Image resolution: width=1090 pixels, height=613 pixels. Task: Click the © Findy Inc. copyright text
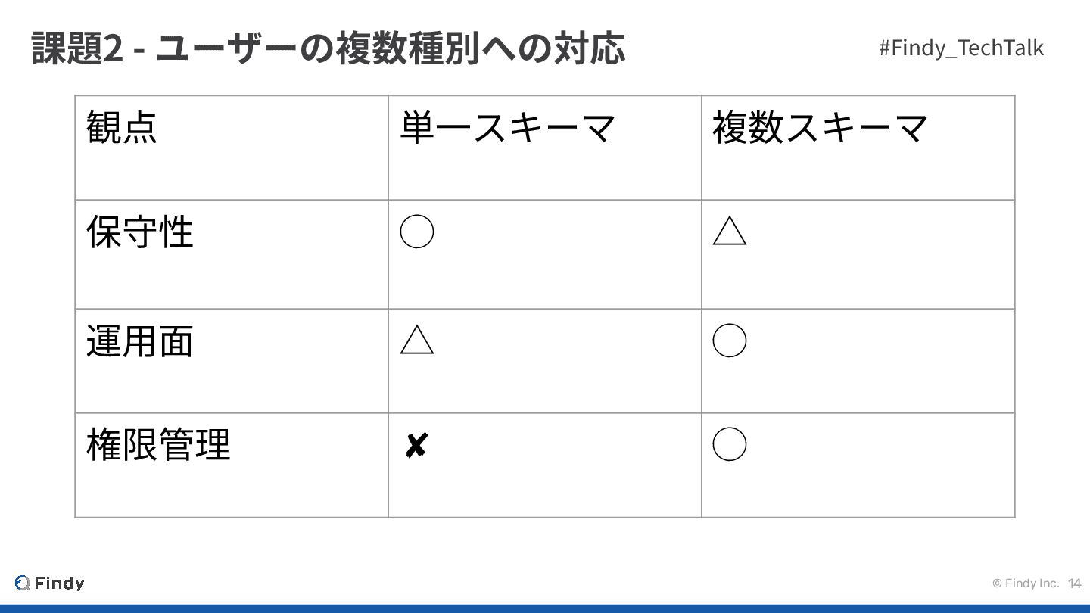(1025, 583)
